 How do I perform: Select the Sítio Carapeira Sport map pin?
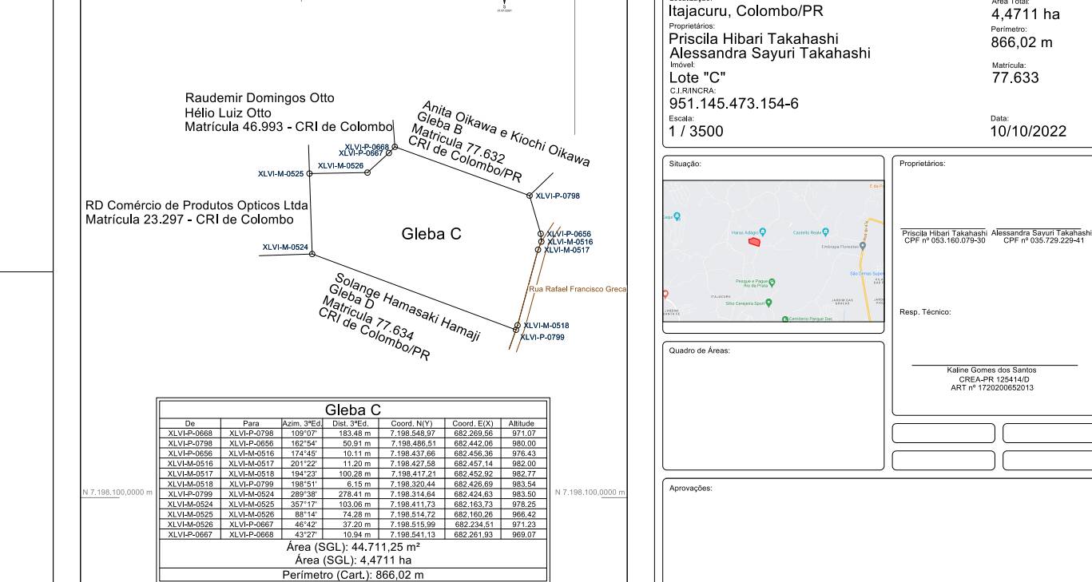(x=768, y=303)
